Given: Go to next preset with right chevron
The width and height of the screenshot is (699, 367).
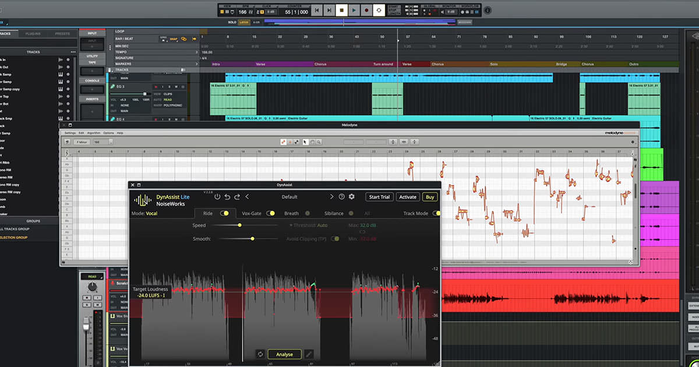Looking at the screenshot, I should [332, 197].
